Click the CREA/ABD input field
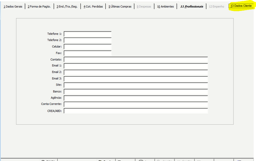Screen dimensions: 256x161 pos(136,111)
